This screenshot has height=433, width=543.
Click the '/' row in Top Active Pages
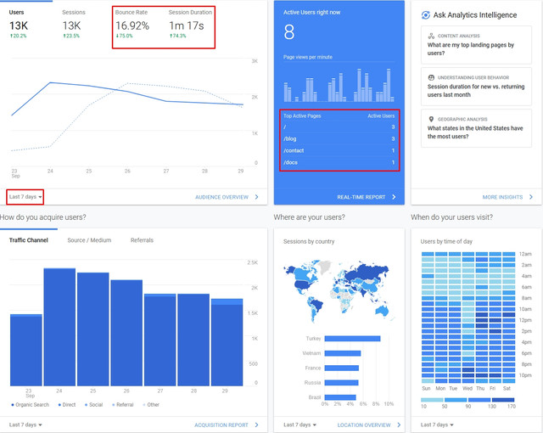[339, 127]
